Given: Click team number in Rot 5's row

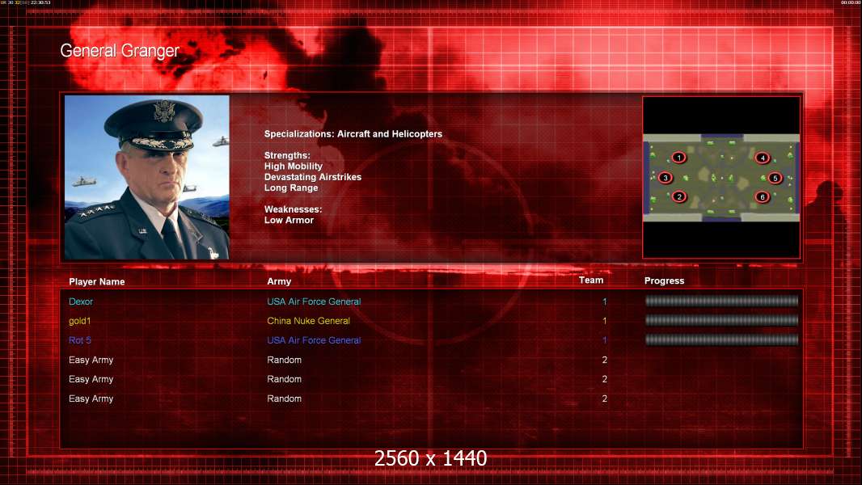Looking at the screenshot, I should (604, 340).
